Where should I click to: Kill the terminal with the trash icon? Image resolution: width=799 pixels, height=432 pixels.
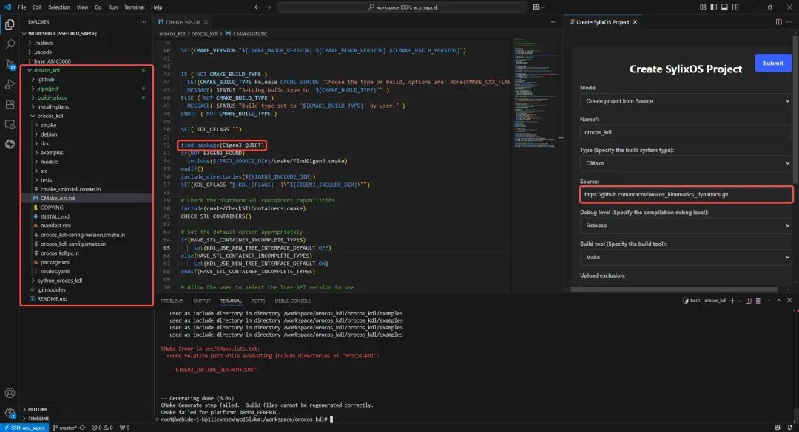click(x=758, y=301)
